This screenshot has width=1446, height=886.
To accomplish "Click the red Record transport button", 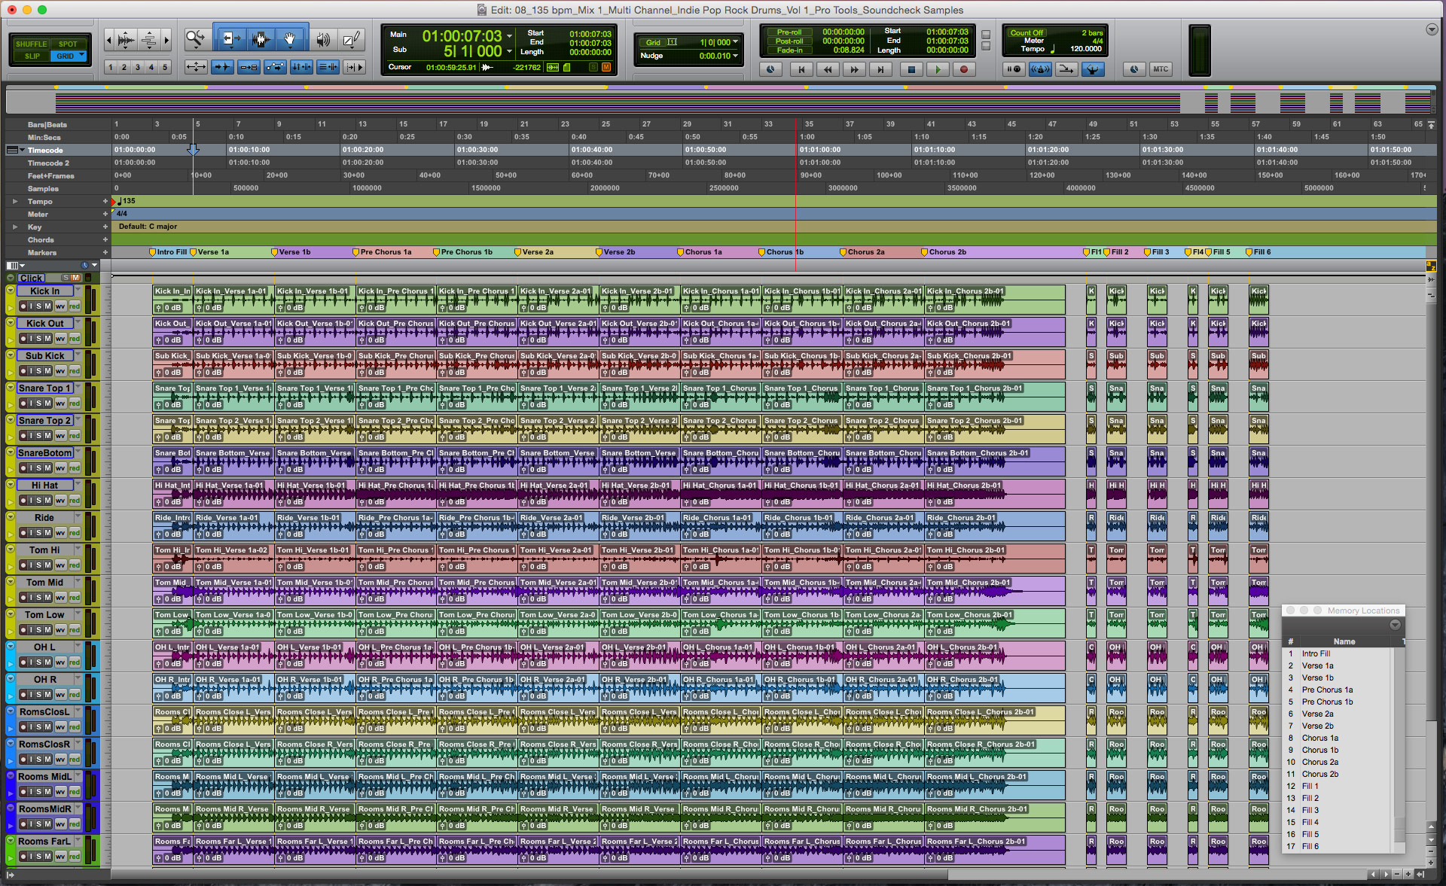I will [x=963, y=69].
